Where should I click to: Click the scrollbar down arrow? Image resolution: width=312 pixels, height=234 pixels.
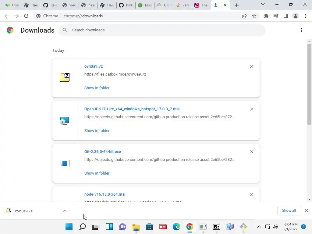click(x=309, y=199)
